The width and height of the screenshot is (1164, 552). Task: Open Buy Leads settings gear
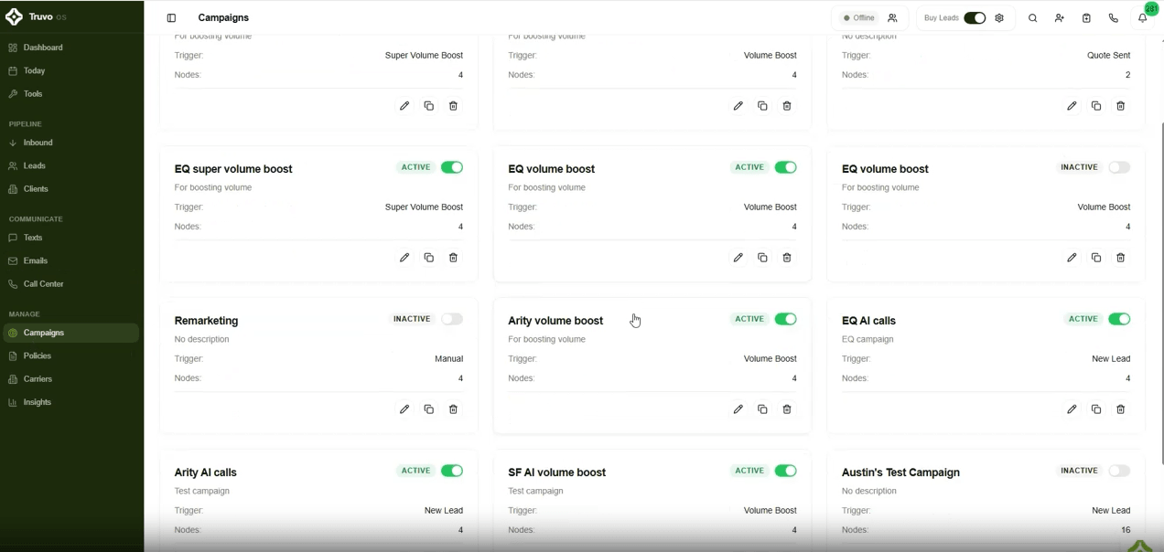point(999,18)
